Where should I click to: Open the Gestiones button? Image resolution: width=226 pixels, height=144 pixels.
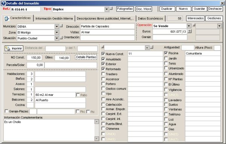214,18
